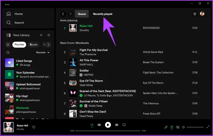Go forward with the right chevron
The image size is (213, 136).
(x=70, y=14)
